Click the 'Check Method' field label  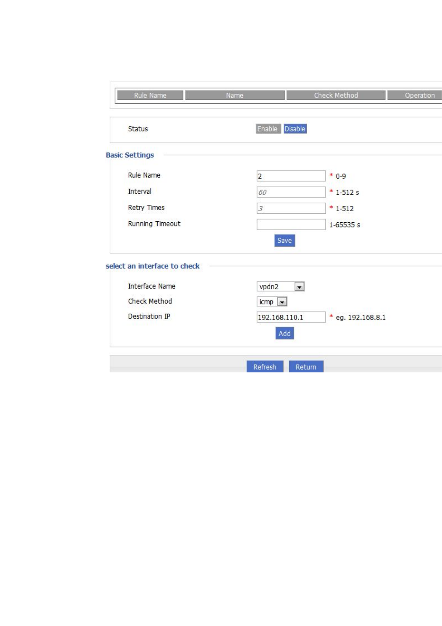[x=150, y=301]
